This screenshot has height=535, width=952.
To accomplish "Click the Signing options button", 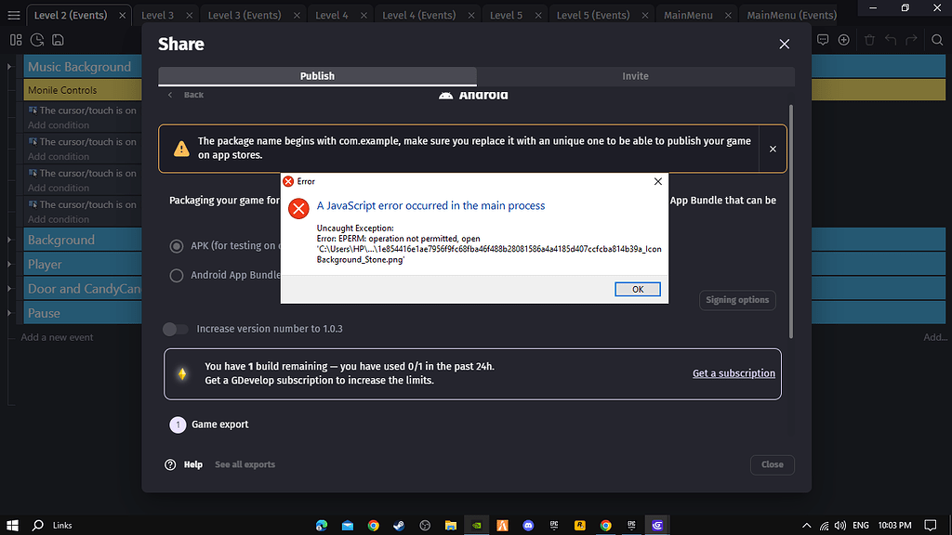I will pyautogui.click(x=737, y=300).
